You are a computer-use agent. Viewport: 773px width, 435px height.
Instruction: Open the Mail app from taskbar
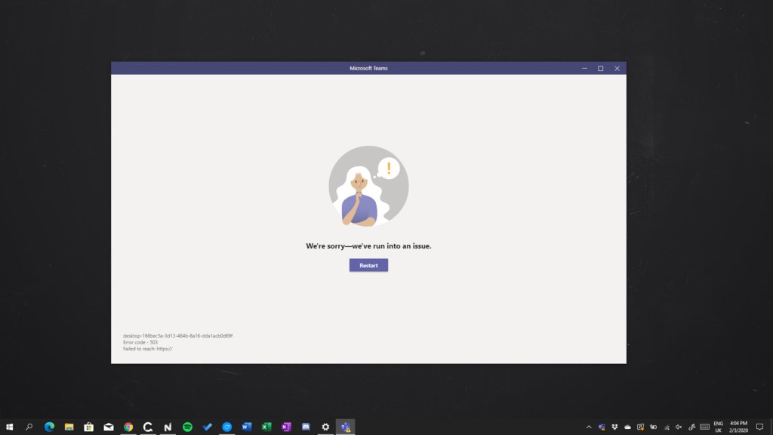(x=109, y=427)
